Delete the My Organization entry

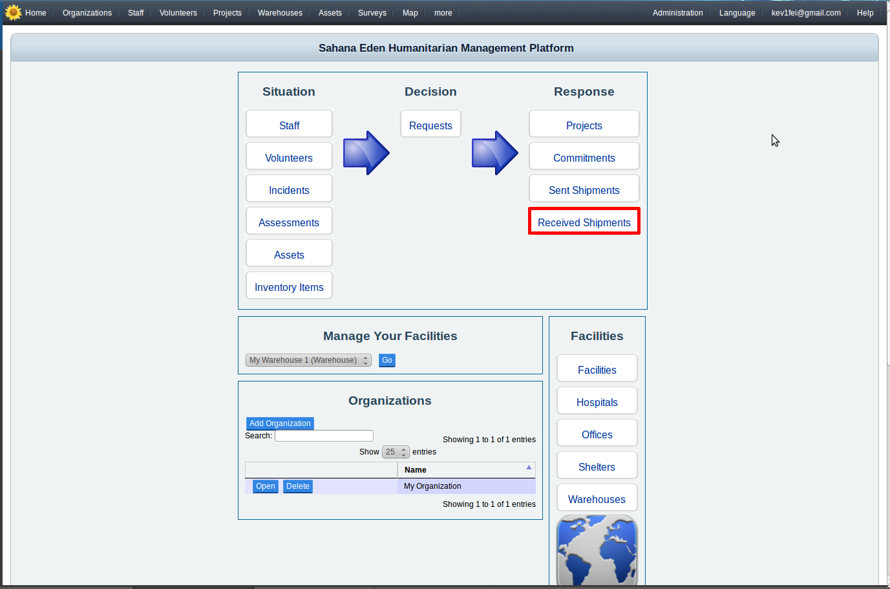pos(297,486)
